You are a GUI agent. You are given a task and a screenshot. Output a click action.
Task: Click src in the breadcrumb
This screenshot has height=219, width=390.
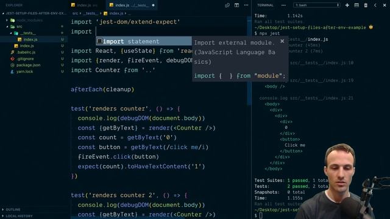click(75, 13)
